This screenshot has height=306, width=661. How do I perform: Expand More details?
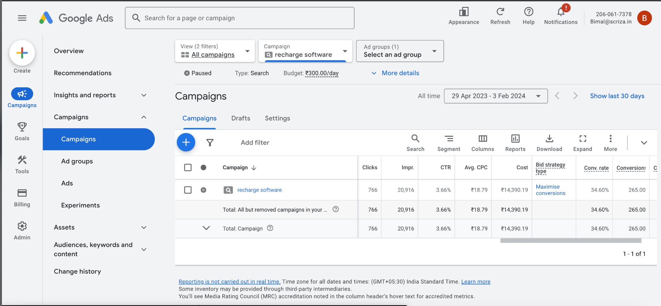pos(395,73)
